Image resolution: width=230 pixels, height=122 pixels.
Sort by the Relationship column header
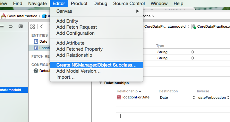(x=129, y=91)
